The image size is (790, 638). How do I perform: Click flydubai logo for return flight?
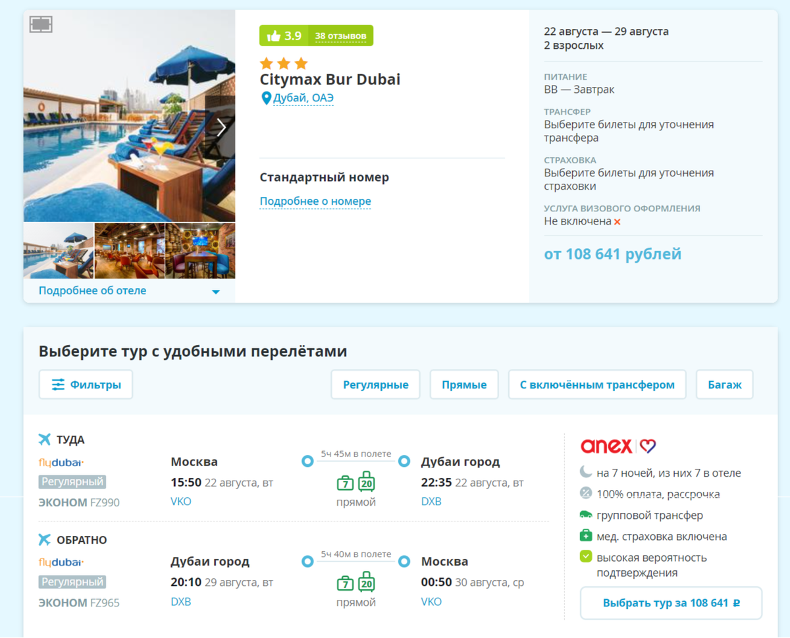pyautogui.click(x=61, y=562)
